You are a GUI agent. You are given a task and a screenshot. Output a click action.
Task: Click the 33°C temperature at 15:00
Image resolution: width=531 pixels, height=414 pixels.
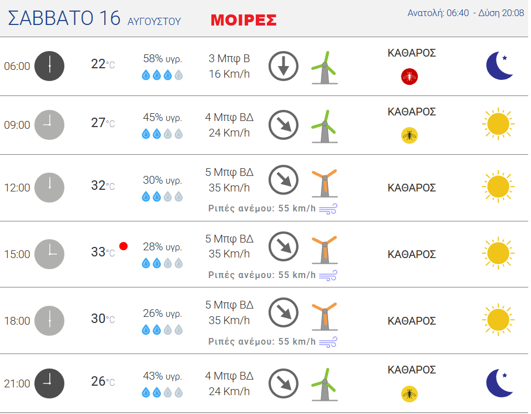click(103, 252)
